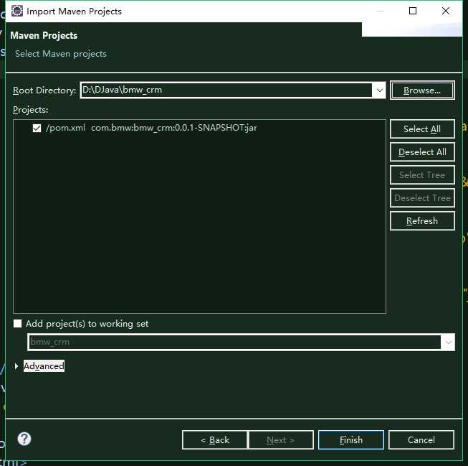Click the Select Tree button
The width and height of the screenshot is (468, 466).
pyautogui.click(x=422, y=174)
